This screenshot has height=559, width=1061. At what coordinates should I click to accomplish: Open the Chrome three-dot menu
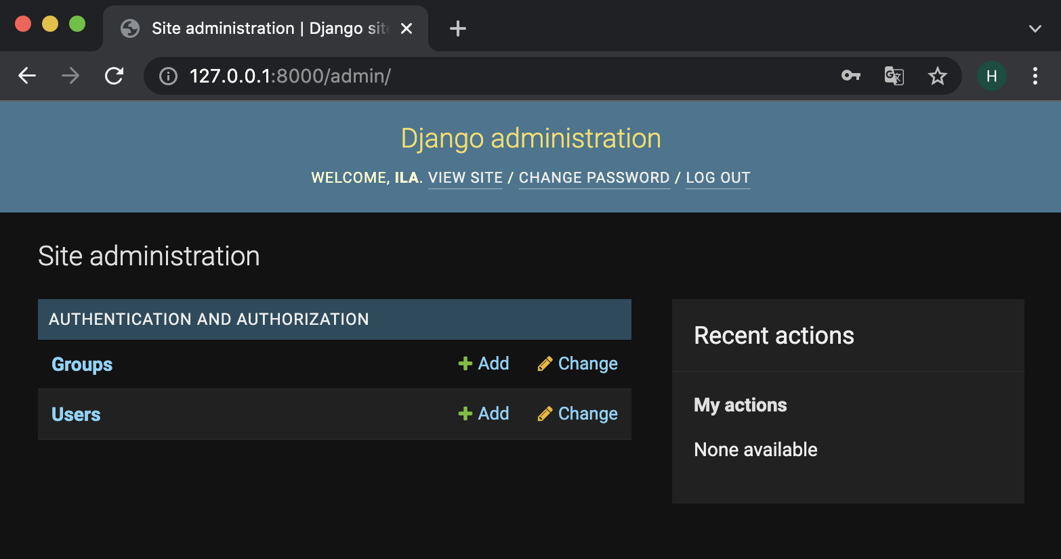1035,76
